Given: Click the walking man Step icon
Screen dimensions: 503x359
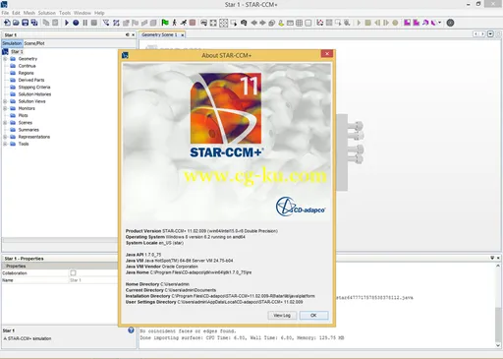Looking at the screenshot, I should (174, 23).
